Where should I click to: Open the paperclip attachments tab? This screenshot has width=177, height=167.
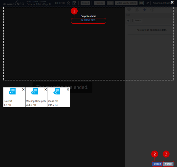coord(144,10)
